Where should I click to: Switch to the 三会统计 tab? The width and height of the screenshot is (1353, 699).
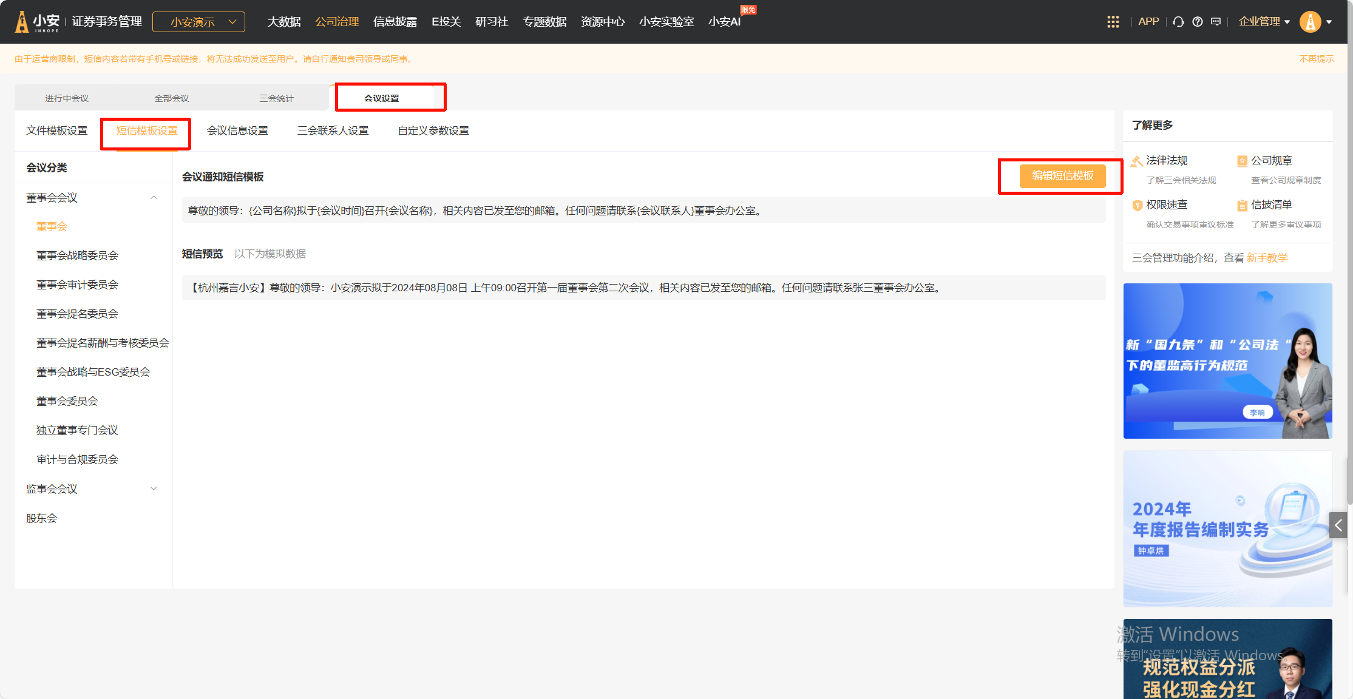276,98
